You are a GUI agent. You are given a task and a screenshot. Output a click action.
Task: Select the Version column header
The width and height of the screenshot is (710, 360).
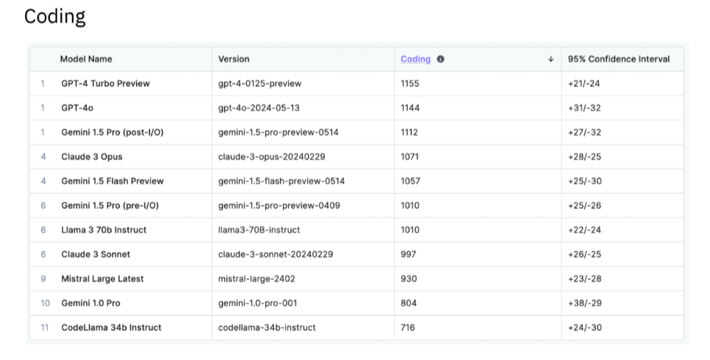[234, 60]
